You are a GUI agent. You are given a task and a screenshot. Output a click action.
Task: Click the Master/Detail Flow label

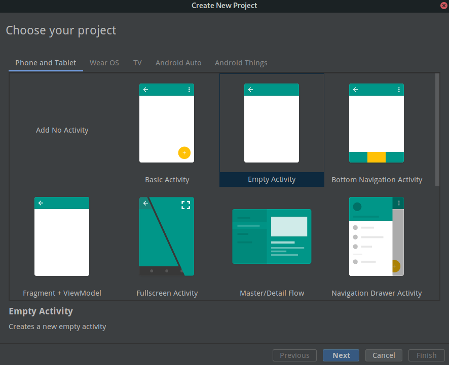pyautogui.click(x=272, y=293)
